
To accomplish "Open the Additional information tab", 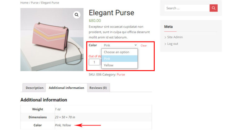I will (x=66, y=88).
